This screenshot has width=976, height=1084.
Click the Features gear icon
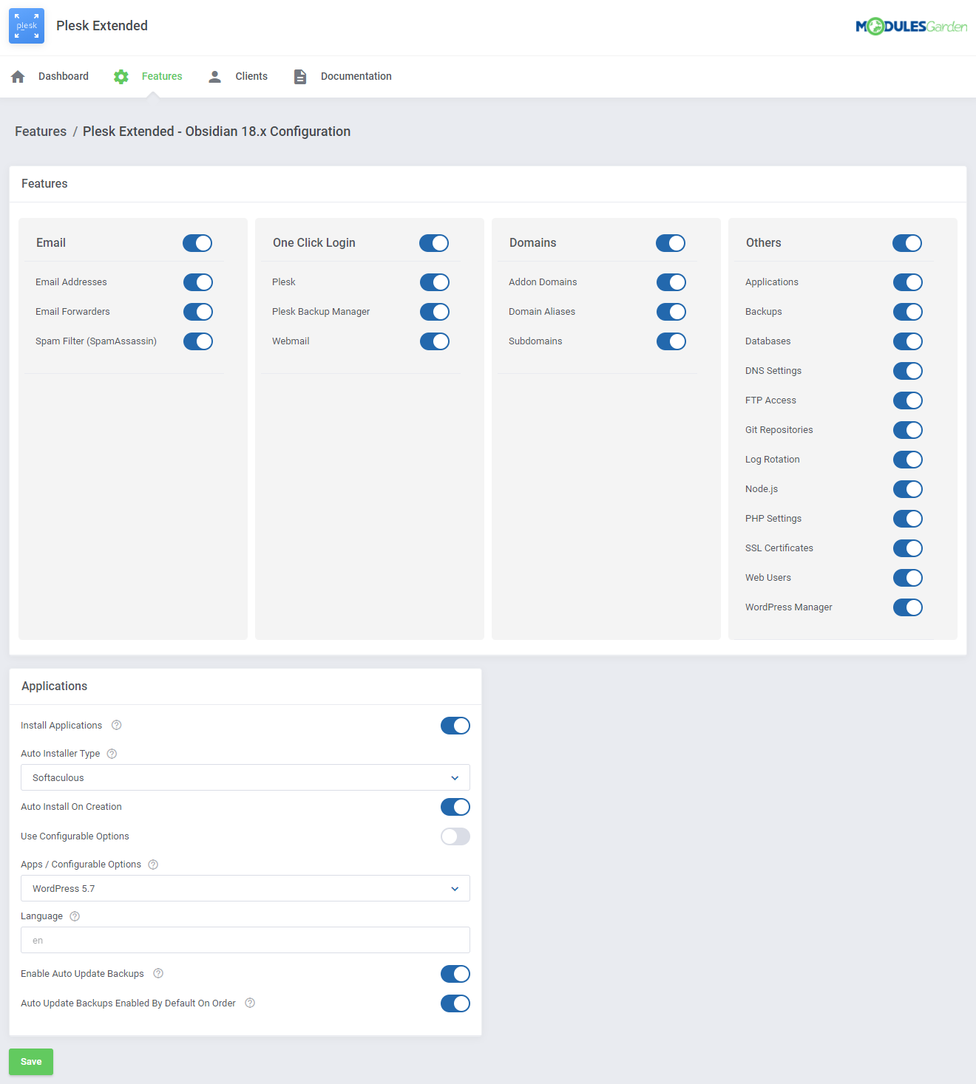[x=121, y=76]
